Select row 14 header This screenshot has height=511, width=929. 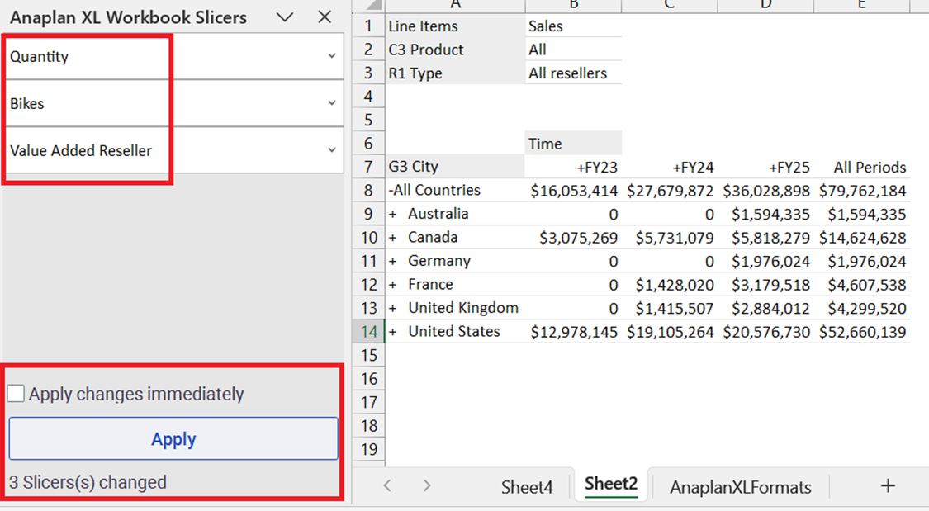tap(367, 332)
